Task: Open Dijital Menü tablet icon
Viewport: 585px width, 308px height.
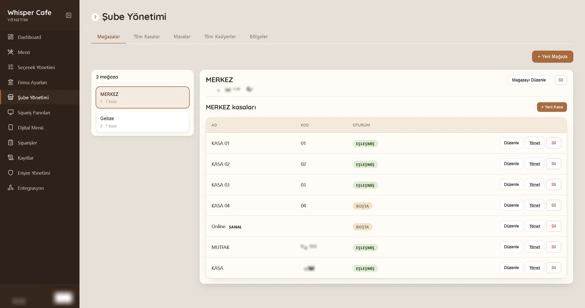Action: pyautogui.click(x=11, y=127)
